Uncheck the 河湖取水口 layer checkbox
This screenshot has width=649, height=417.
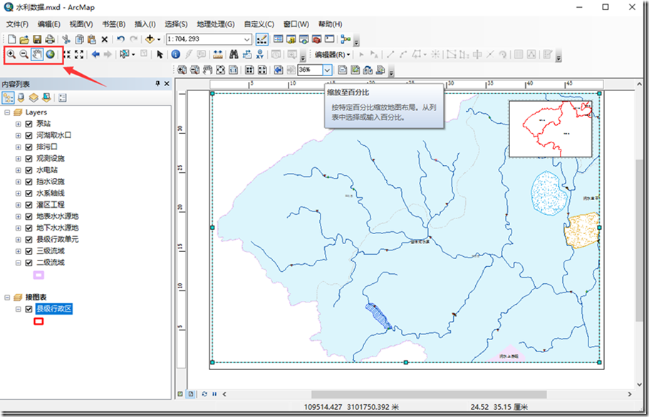(x=28, y=135)
